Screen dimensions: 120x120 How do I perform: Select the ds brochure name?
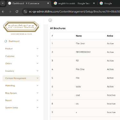point(77,104)
